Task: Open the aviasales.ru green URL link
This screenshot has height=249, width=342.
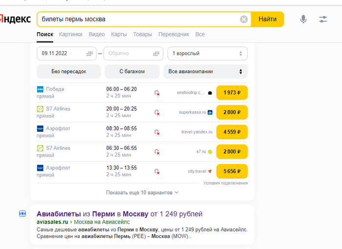Action: (52, 222)
